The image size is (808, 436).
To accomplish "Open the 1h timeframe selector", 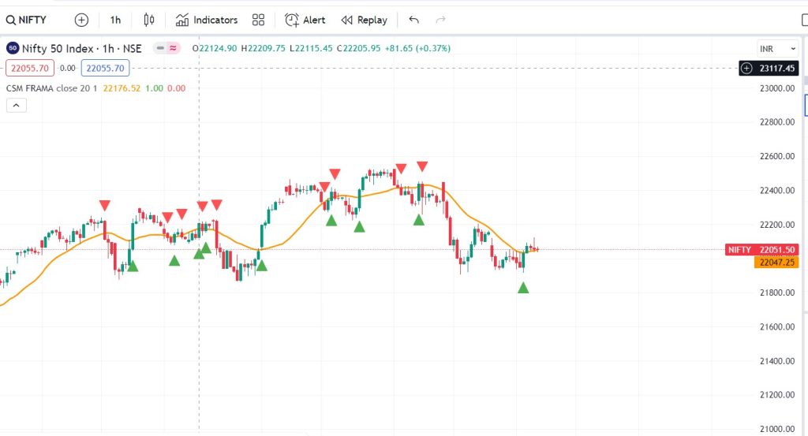I will tap(115, 20).
